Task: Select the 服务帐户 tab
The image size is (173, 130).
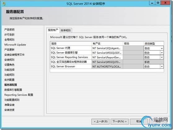Action: point(53,30)
